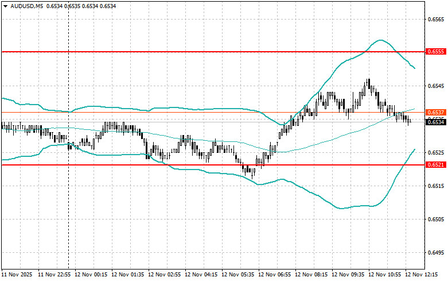Click the 12 Nov 00:15 time label
Viewport: 448px width, 281px height.
click(91, 275)
